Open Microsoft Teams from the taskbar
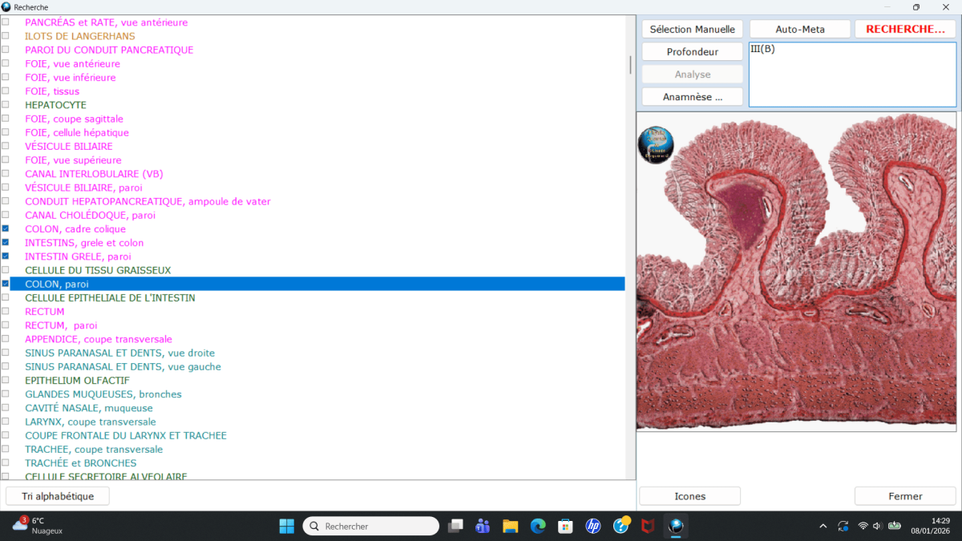 click(483, 526)
